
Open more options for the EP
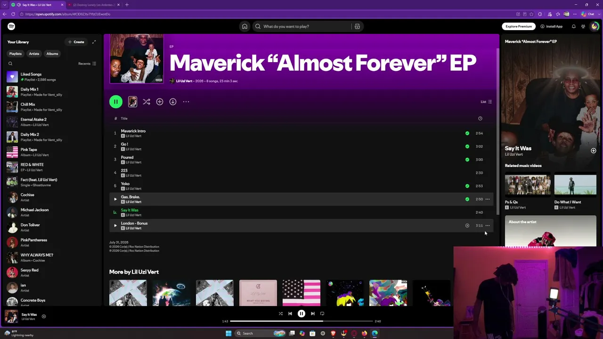pos(186,102)
